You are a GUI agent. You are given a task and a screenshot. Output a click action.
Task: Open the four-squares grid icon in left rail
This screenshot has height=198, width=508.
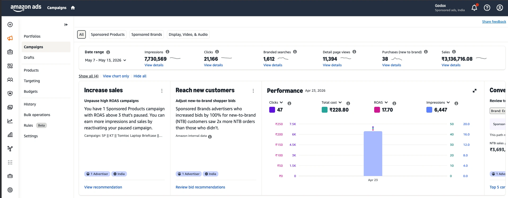click(x=10, y=66)
